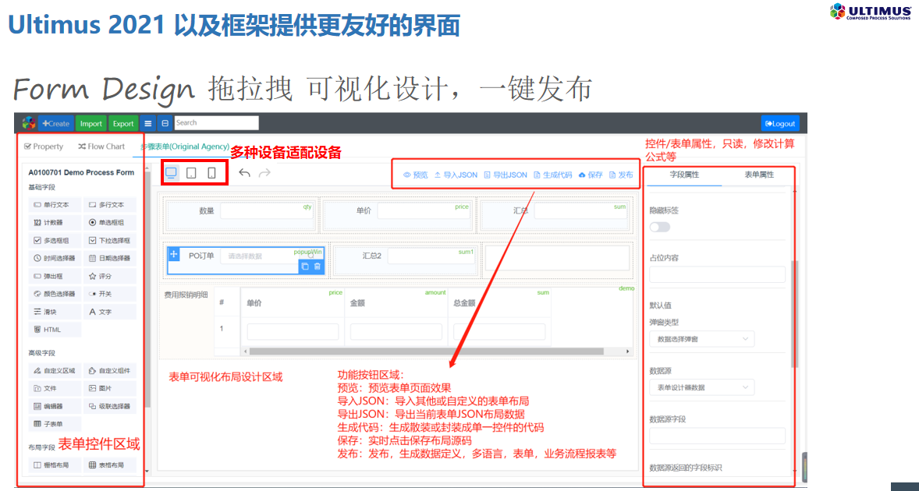Click the redo arrow icon

click(x=265, y=173)
